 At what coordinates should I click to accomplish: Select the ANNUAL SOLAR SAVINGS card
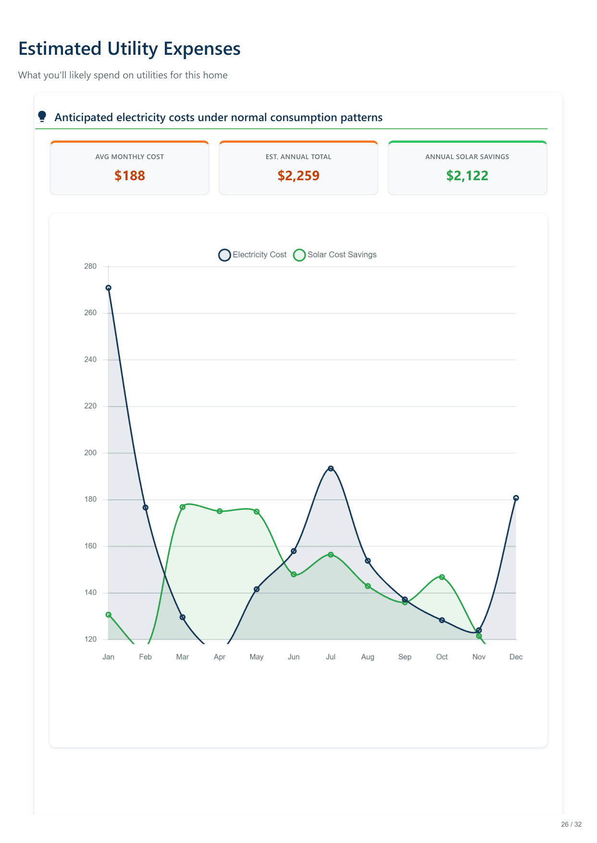tap(467, 168)
